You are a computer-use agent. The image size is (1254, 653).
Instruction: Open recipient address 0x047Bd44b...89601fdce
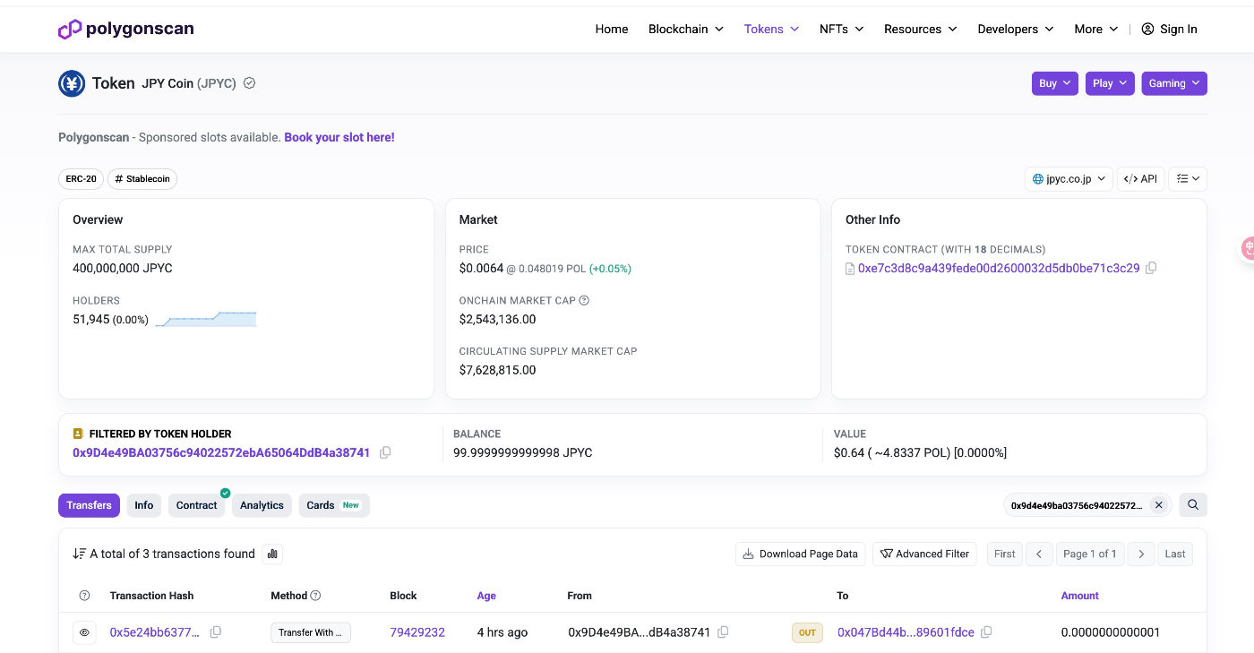point(906,632)
